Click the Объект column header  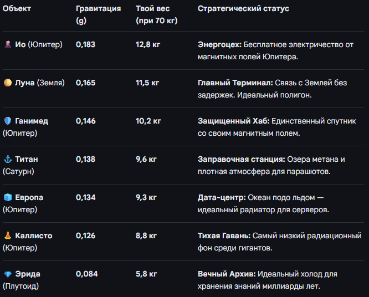pyautogui.click(x=17, y=9)
